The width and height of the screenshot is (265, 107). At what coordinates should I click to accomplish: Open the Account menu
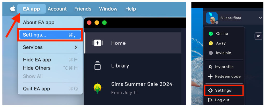[57, 9]
